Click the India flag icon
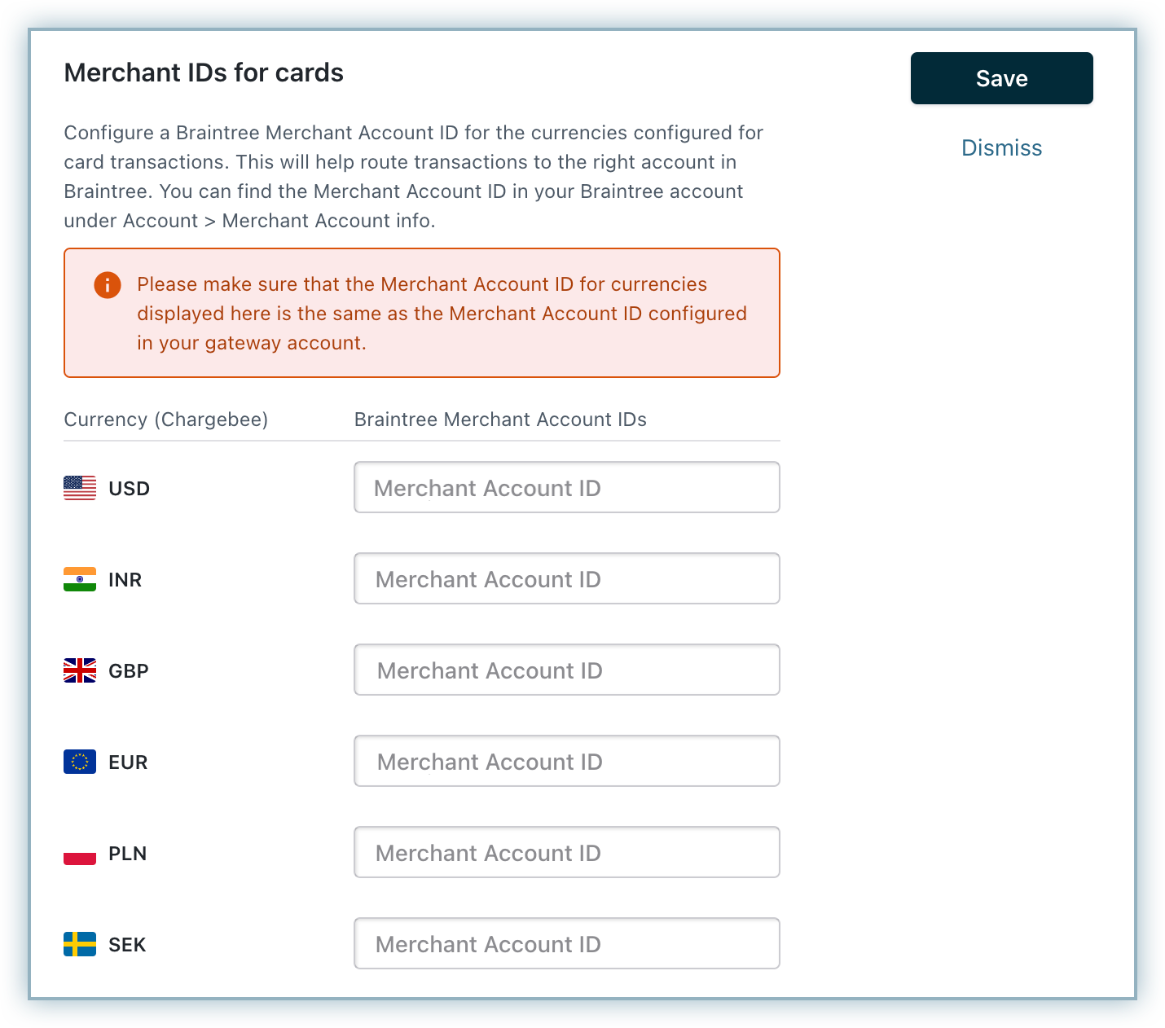This screenshot has height=1028, width=1165. [x=80, y=579]
